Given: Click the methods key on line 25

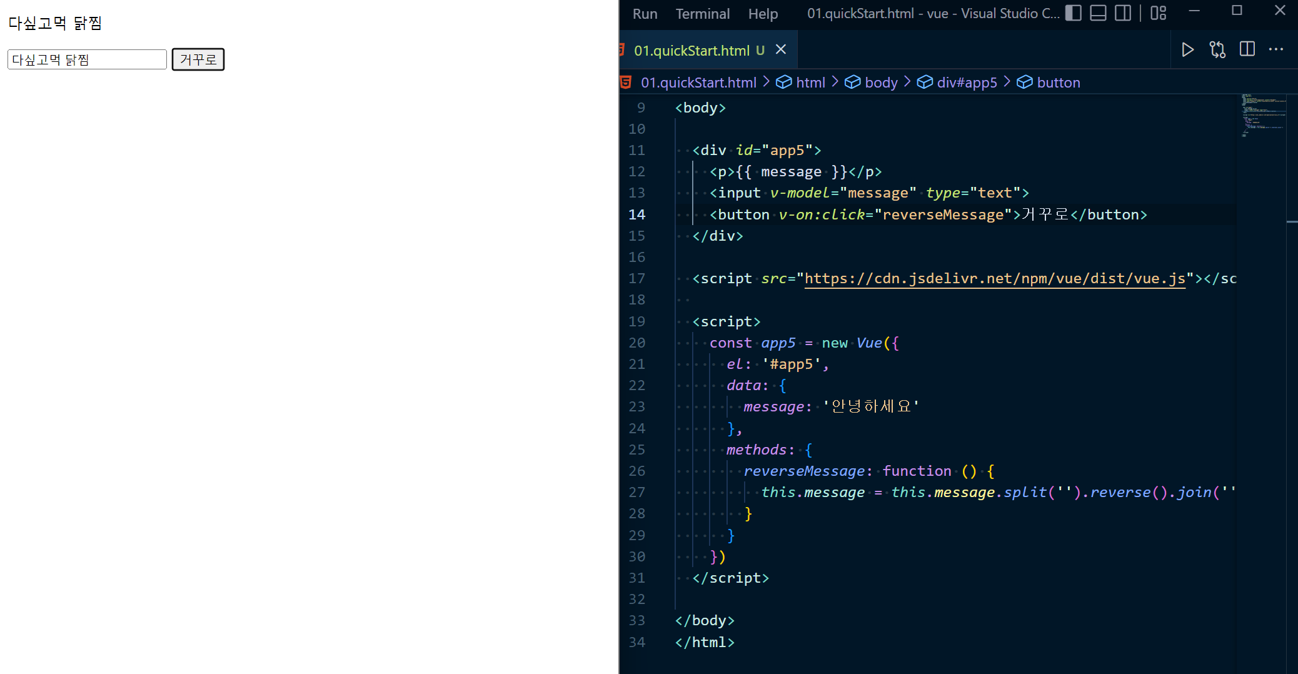Looking at the screenshot, I should (756, 450).
